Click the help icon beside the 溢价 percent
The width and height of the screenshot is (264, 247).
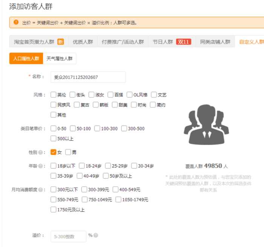[96, 235]
